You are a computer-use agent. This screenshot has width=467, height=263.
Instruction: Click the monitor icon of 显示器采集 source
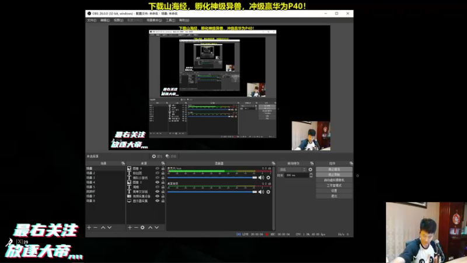129,201
